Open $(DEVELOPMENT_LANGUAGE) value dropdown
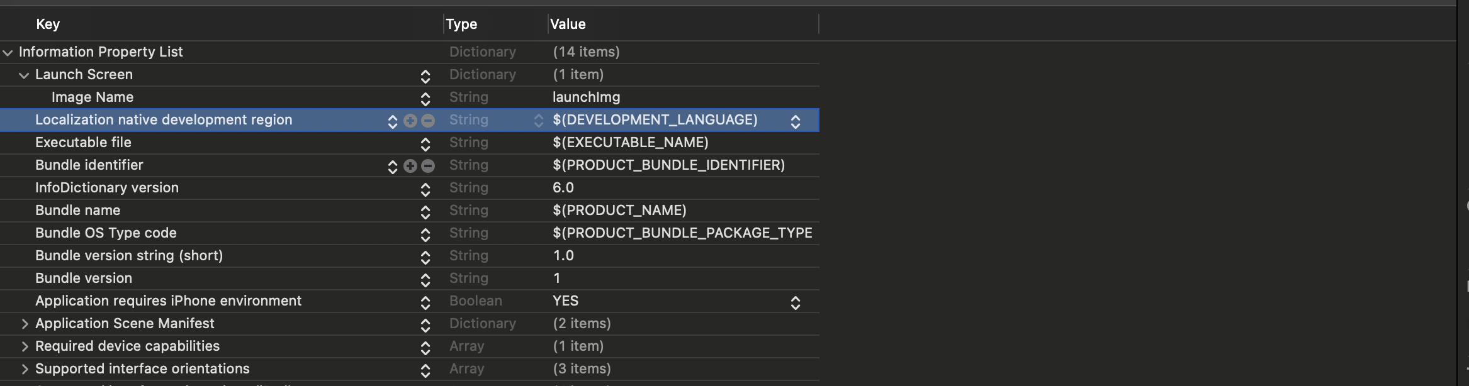 [796, 121]
